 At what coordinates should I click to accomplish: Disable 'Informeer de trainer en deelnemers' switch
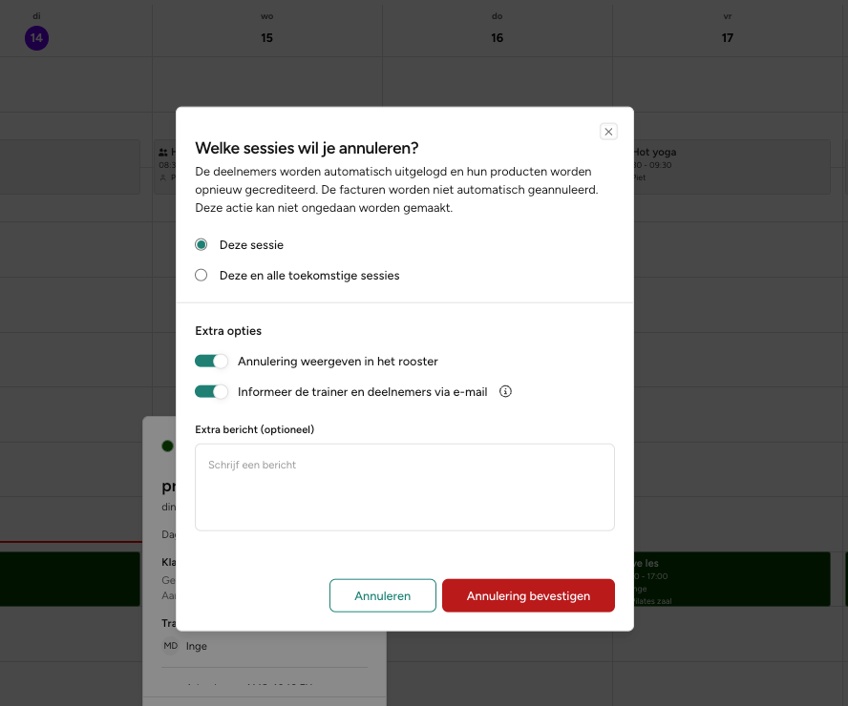(211, 391)
